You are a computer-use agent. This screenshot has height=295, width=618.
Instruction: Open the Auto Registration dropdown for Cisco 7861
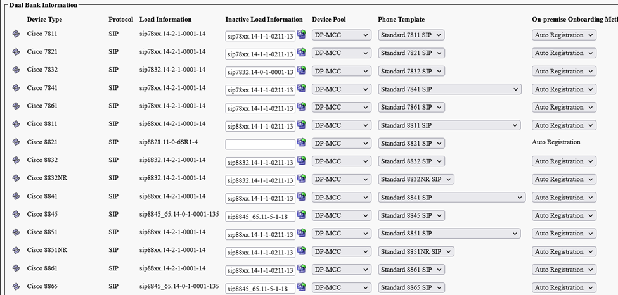[563, 107]
